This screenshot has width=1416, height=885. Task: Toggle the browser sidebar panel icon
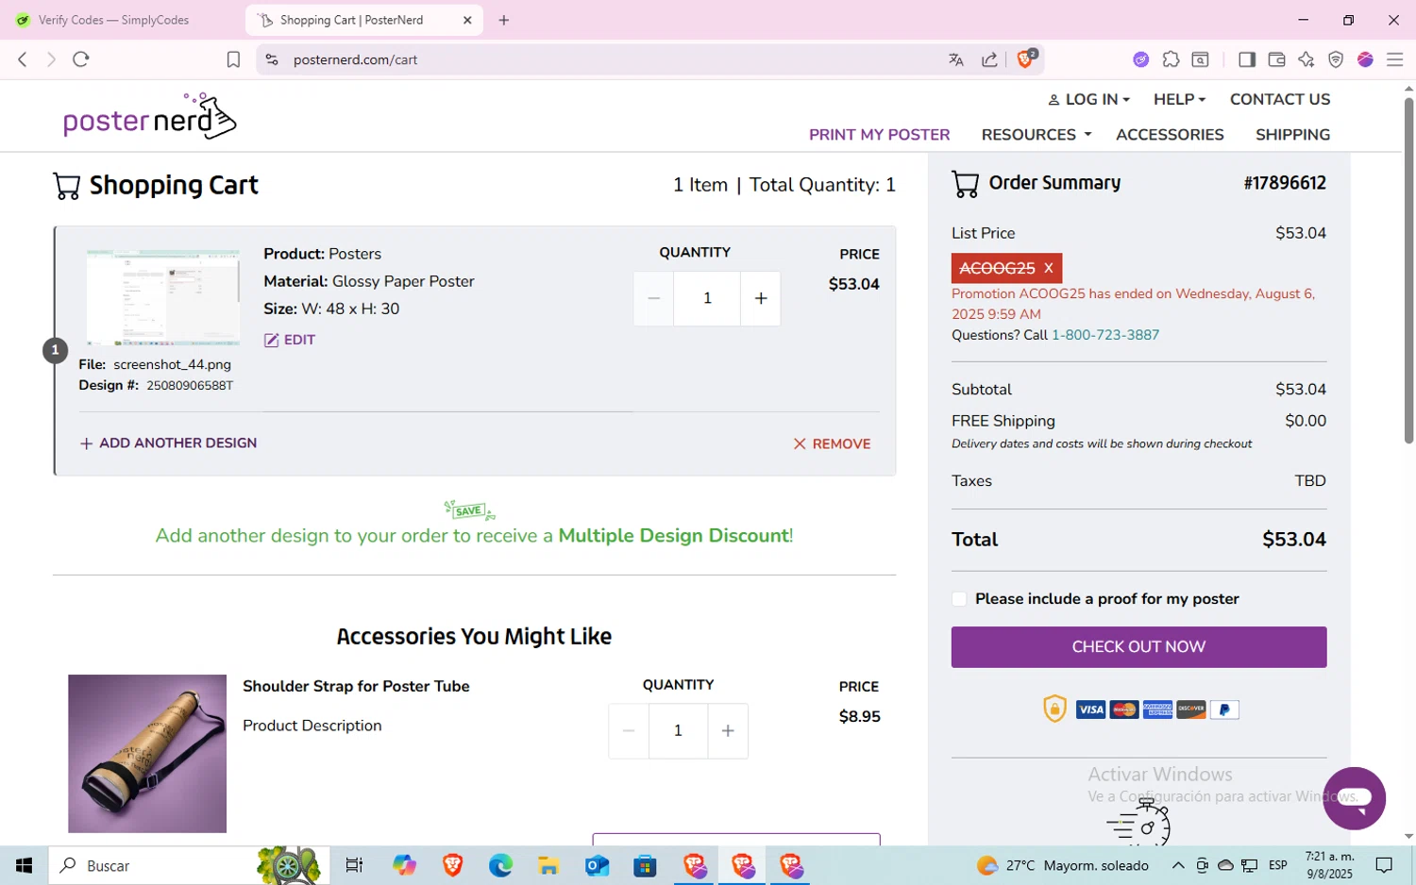point(1246,59)
